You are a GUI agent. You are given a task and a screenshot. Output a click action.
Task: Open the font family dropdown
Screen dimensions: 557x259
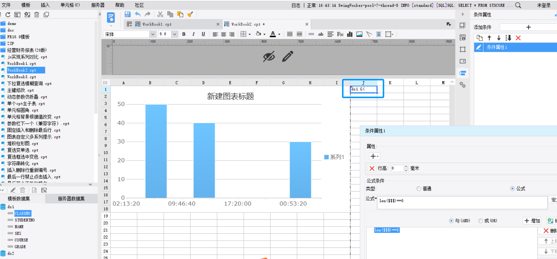click(x=153, y=34)
